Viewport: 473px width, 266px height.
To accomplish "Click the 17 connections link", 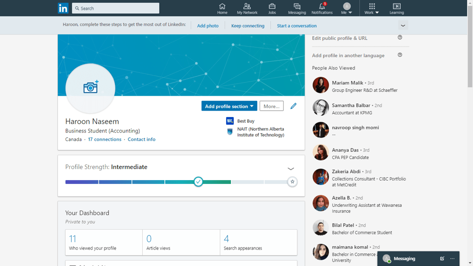I will 105,139.
